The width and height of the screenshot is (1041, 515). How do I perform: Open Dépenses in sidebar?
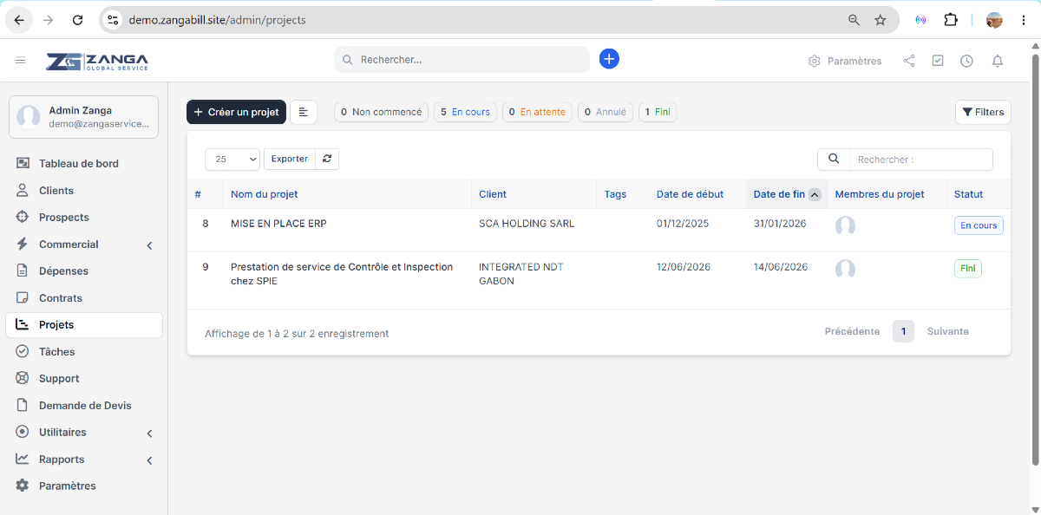coord(84,271)
